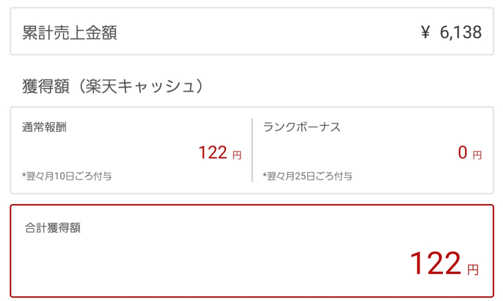The height and width of the screenshot is (301, 503).
Task: Click the blank middle of 累計売上金額 card
Action: [262, 32]
